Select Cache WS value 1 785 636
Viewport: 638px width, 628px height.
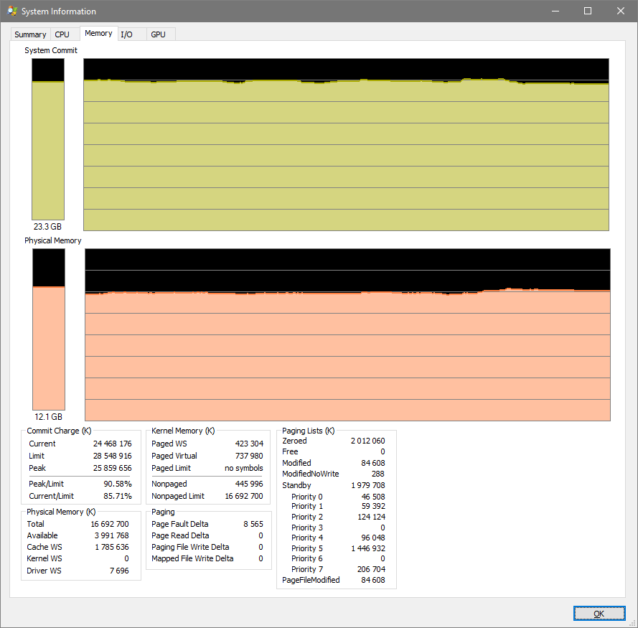[x=112, y=547]
